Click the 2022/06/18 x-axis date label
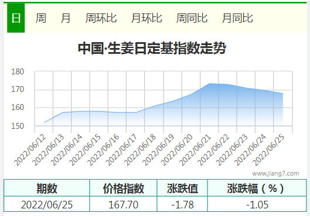 click(140, 150)
